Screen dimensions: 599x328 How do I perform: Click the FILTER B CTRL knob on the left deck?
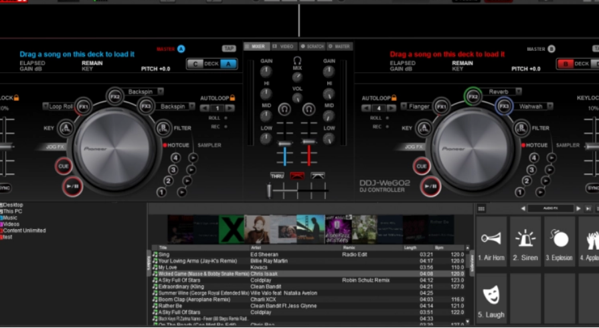[x=164, y=128]
